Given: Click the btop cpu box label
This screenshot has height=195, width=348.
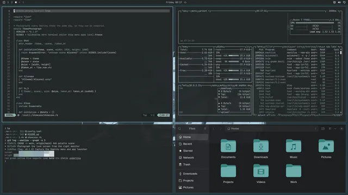Looking at the screenshot, I should point(184,11).
